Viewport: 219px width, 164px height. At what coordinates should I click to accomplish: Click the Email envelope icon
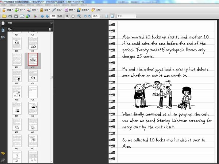click(x=22, y=16)
